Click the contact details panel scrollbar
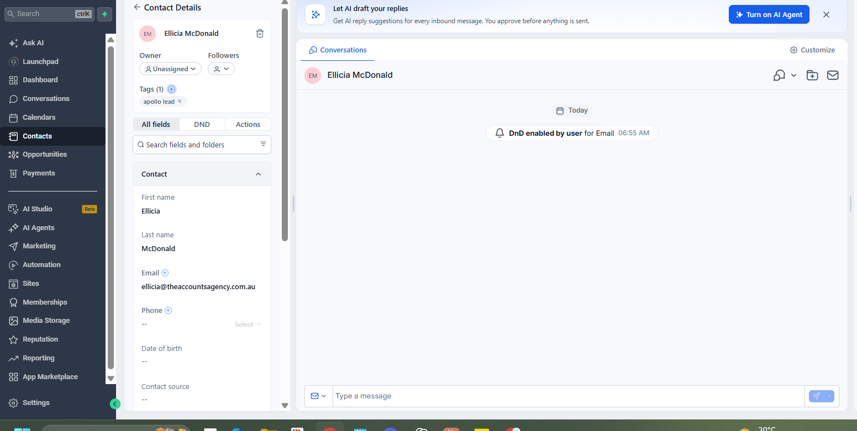Viewport: 857px width, 431px height. [285, 124]
